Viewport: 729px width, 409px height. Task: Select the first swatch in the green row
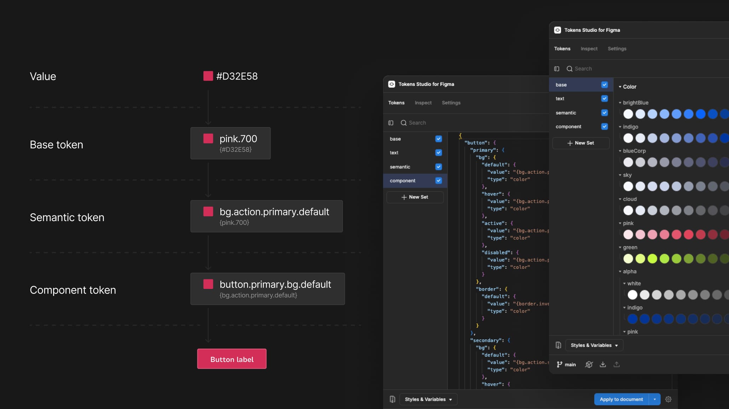[628, 259]
